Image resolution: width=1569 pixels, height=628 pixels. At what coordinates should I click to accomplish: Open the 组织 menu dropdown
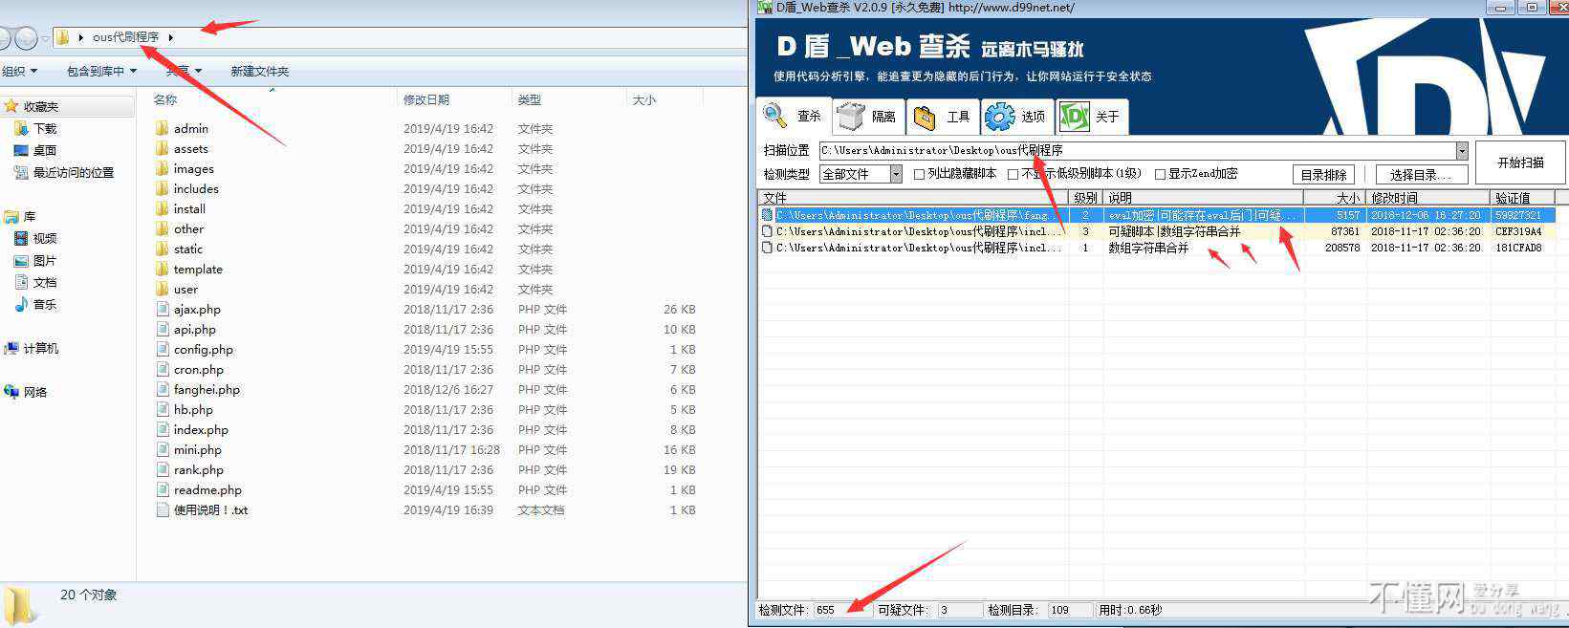point(19,71)
